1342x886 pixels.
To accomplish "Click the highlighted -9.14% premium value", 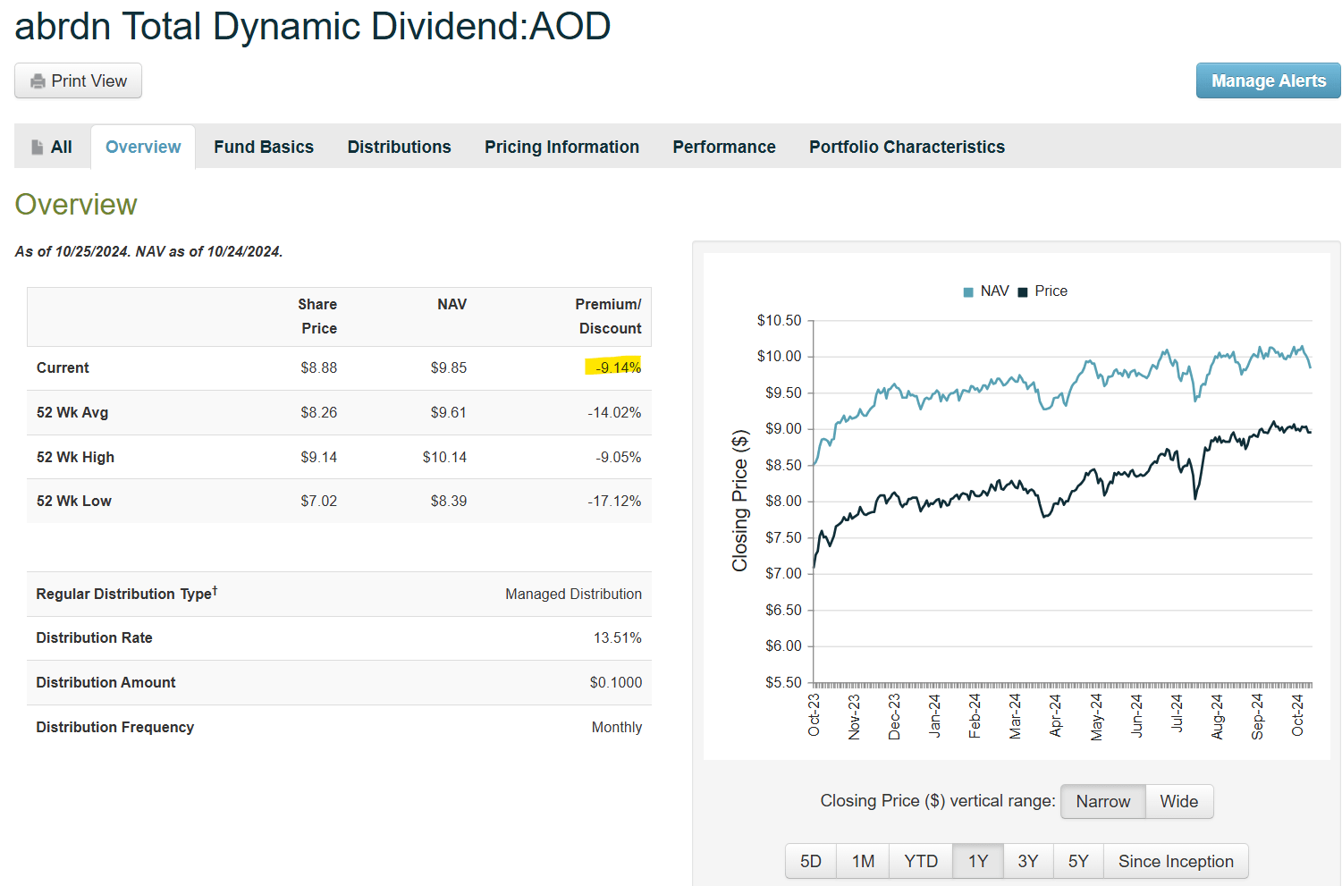I will coord(616,367).
